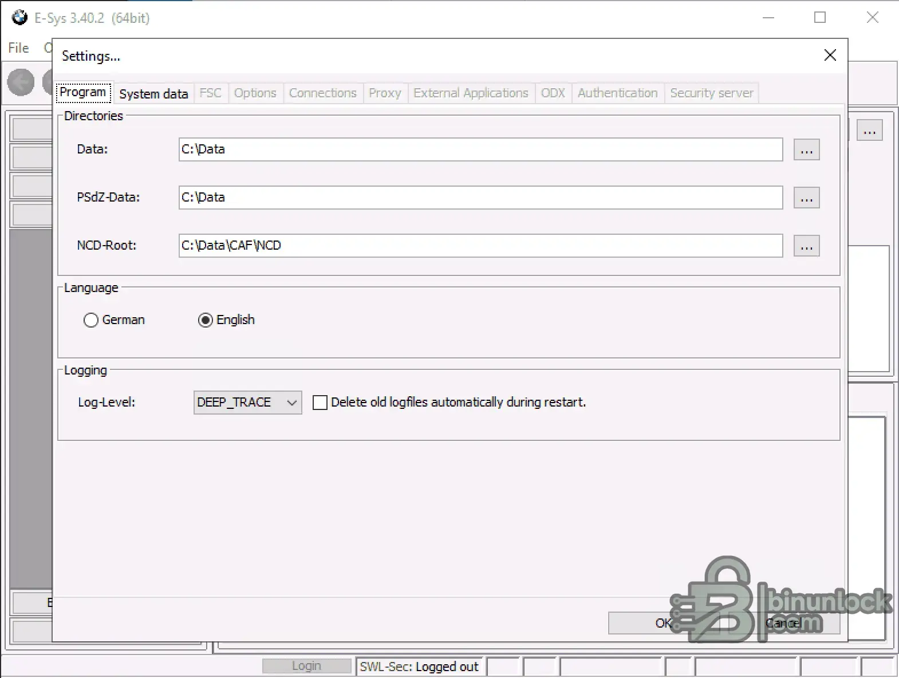The width and height of the screenshot is (899, 678).
Task: Enable deleting old logfiles during restart
Action: click(x=320, y=403)
